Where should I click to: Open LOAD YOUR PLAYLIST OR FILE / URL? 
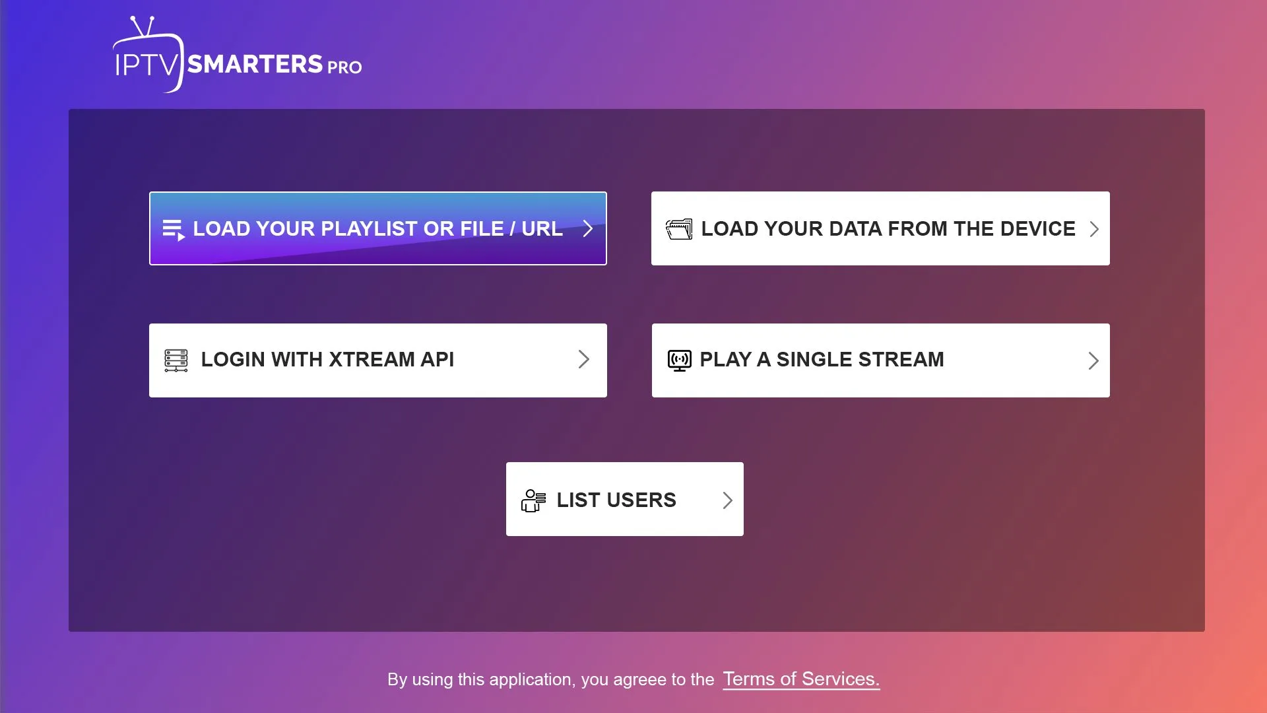pos(377,228)
